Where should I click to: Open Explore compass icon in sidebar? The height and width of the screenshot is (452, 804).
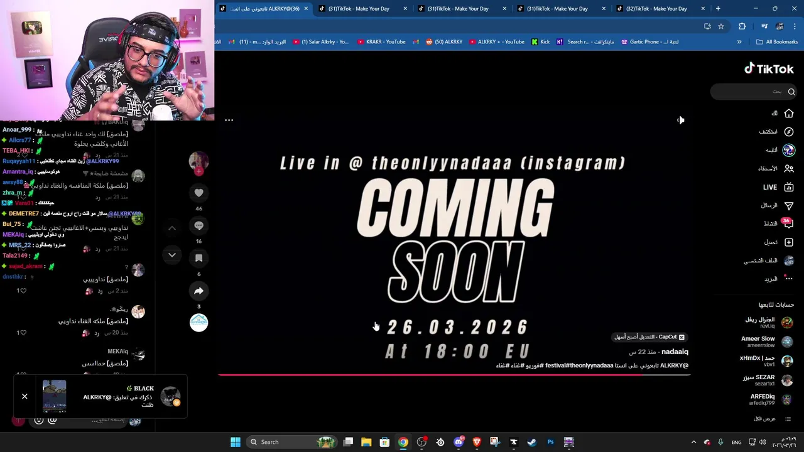coord(789,132)
